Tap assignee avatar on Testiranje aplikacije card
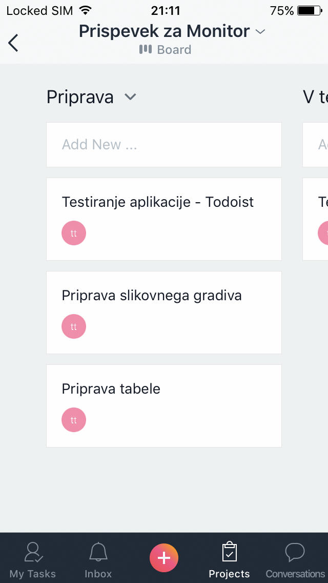The width and height of the screenshot is (328, 583). (74, 233)
